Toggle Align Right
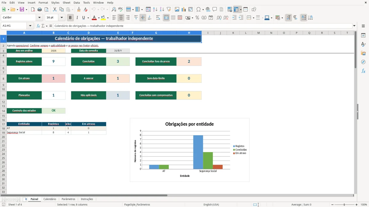 128,18
